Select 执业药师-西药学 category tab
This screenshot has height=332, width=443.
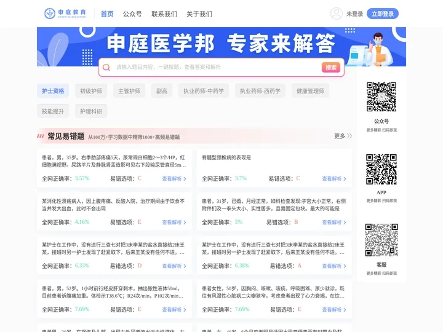pos(260,91)
